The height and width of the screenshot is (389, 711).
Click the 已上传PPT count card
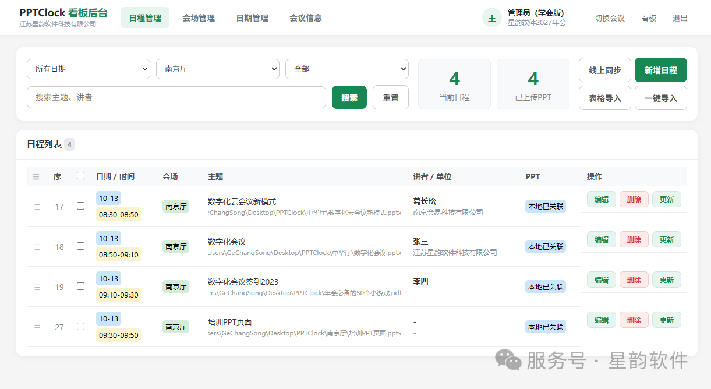pyautogui.click(x=533, y=84)
